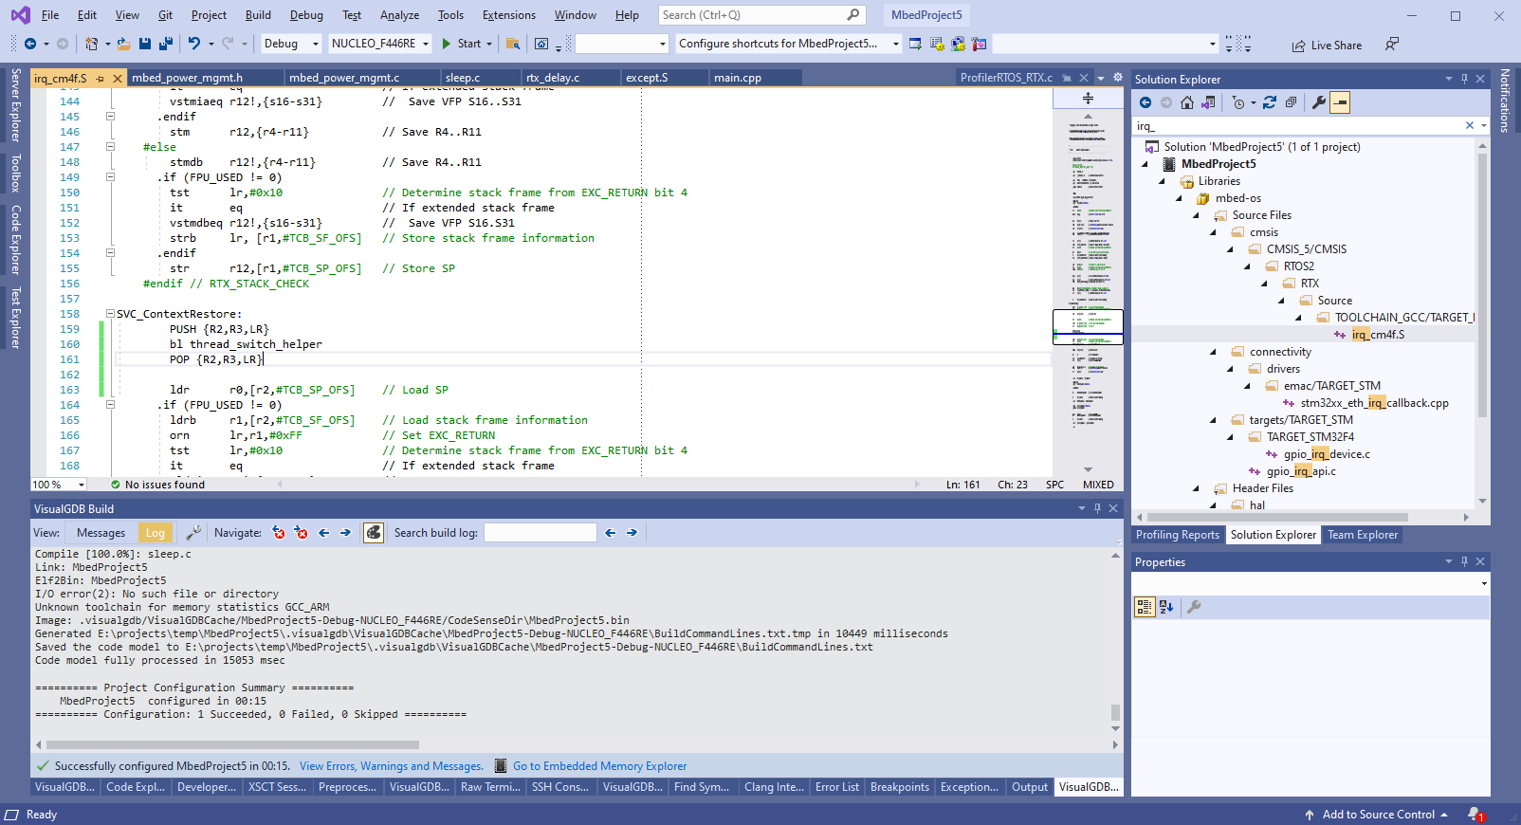1521x825 pixels.
Task: Switch to the main.cpp editor tab
Action: click(x=738, y=78)
